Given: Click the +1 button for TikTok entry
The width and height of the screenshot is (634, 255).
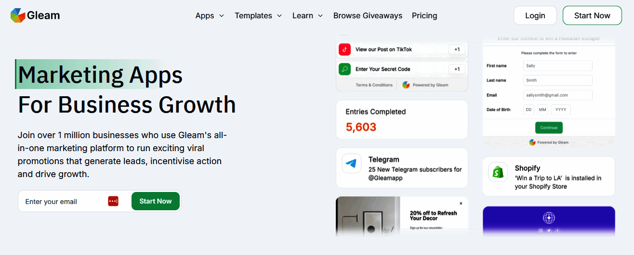Looking at the screenshot, I should (457, 49).
